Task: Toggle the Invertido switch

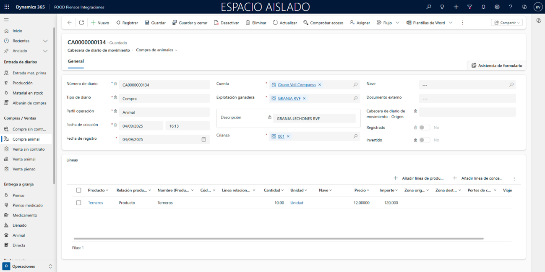Action: pyautogui.click(x=425, y=140)
